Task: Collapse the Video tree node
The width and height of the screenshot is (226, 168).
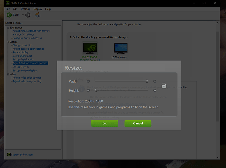Action: (x=8, y=74)
